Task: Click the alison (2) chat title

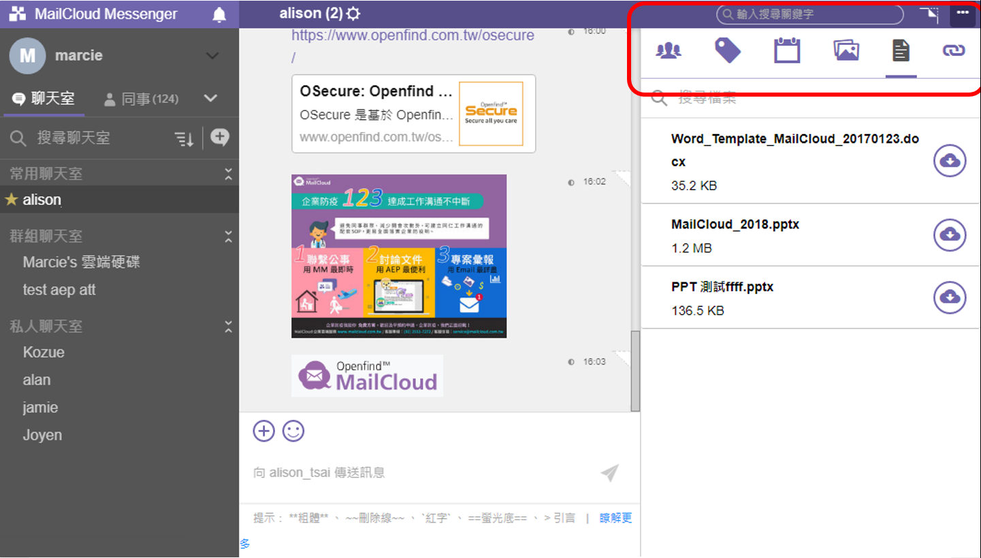Action: coord(310,14)
